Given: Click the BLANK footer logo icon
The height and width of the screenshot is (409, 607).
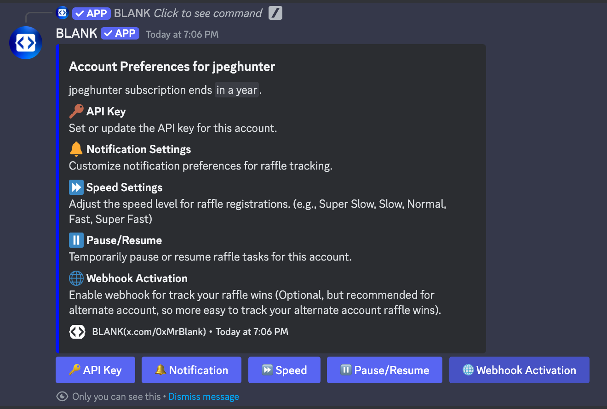Looking at the screenshot, I should point(77,332).
